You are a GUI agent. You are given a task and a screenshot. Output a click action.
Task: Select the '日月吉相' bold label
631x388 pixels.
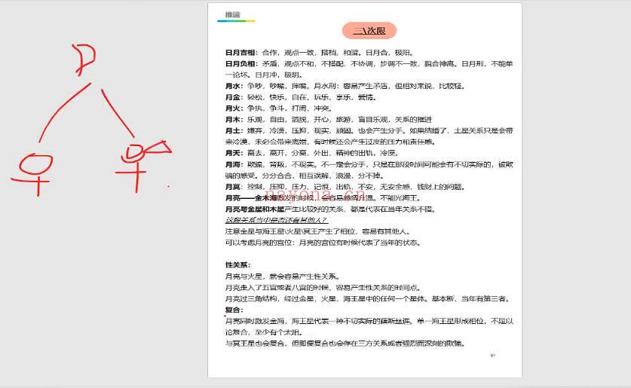coord(240,53)
